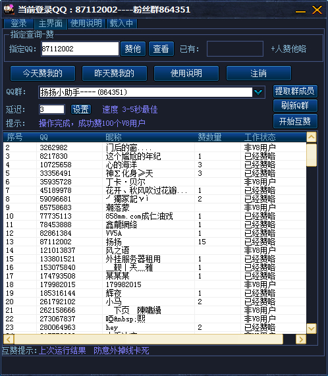Screen dimensions: 328x376
Task: Select the row with QQ 262158666
Action: click(x=155, y=310)
